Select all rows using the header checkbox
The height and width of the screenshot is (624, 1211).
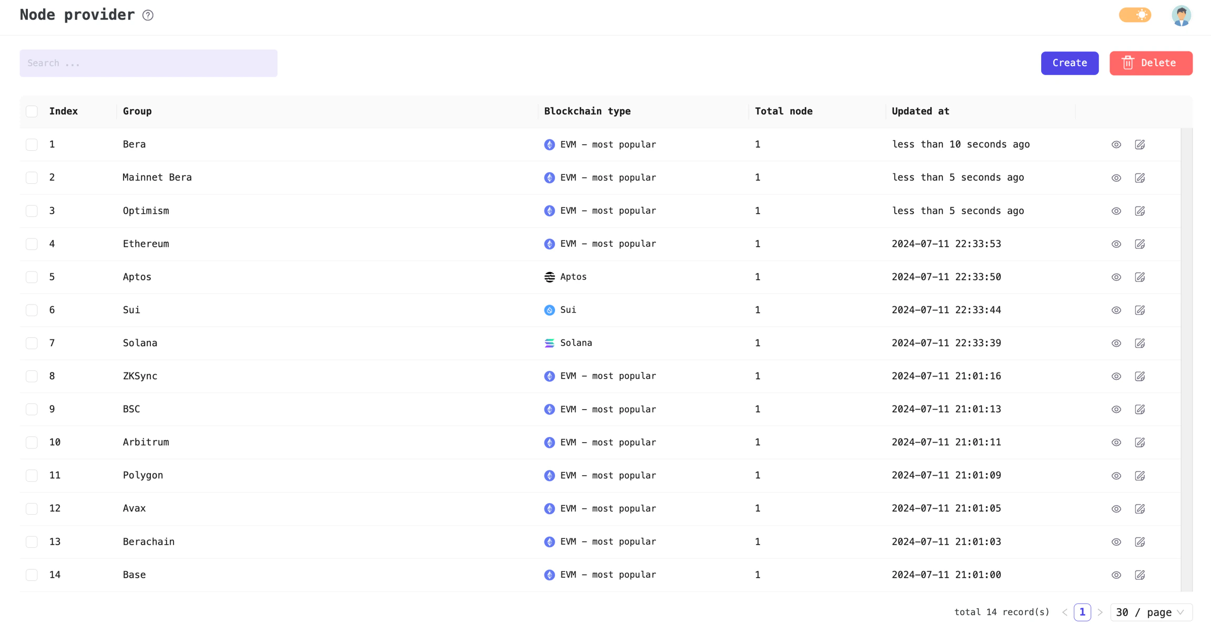tap(32, 111)
